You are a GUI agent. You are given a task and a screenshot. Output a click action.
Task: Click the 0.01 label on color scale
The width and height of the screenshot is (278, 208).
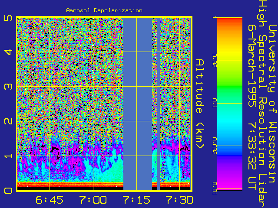click(215, 188)
